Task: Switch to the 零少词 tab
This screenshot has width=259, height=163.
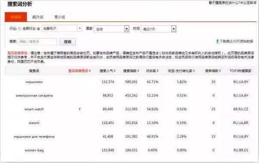Action: [59, 17]
